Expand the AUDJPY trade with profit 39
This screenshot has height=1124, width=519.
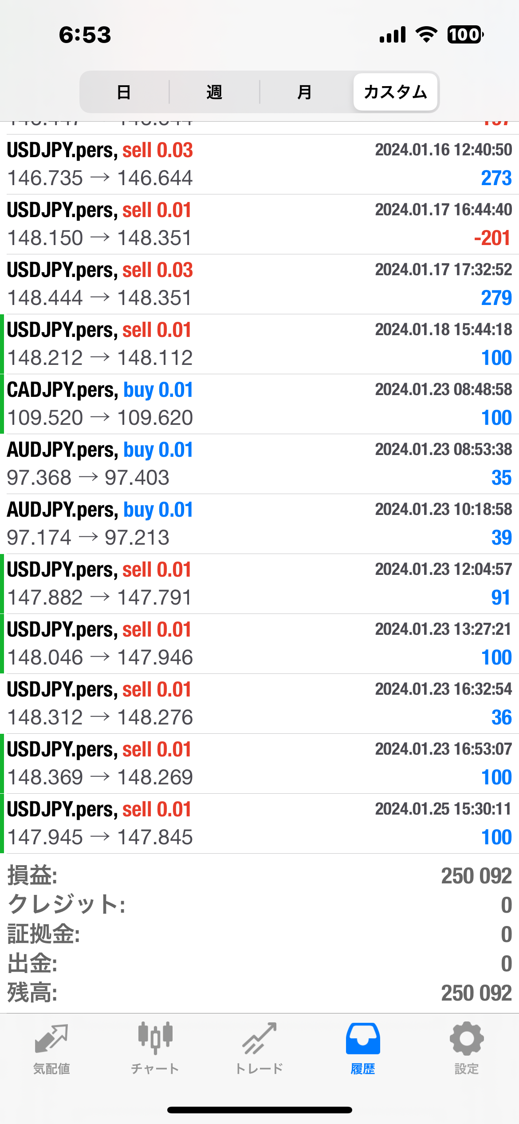click(x=259, y=524)
